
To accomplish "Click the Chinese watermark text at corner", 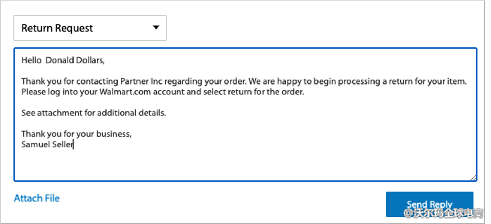I will click(x=444, y=213).
